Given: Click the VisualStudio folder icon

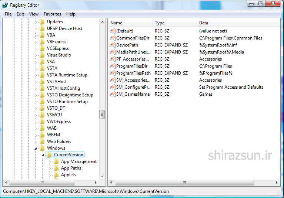Looking at the screenshot, I should coord(42,55).
